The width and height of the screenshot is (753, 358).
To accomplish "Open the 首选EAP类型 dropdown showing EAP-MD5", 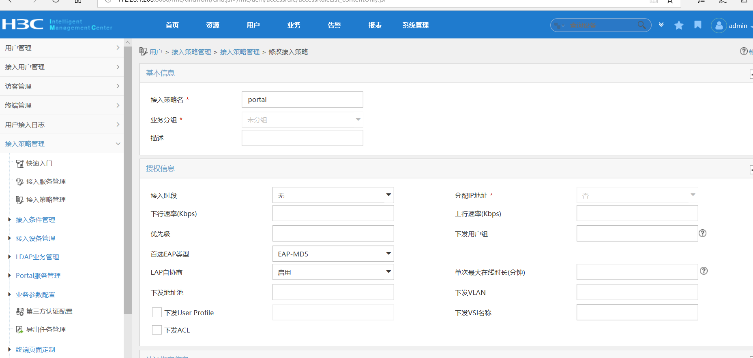I will (x=333, y=254).
